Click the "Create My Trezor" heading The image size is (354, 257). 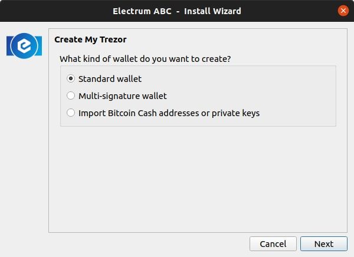(90, 39)
